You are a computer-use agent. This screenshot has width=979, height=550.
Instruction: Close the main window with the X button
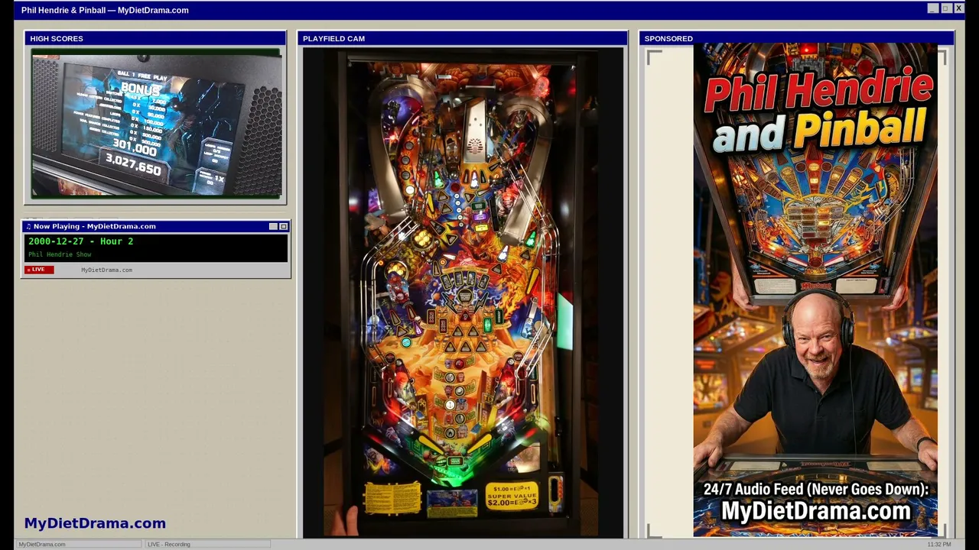tap(958, 8)
